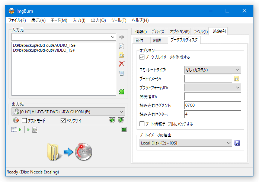The image size is (259, 182).
Task: Click green up arrow in destination panel
Action: tap(112, 120)
